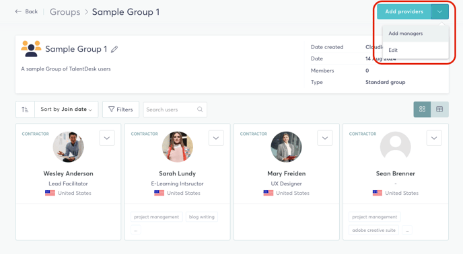Show more of Sarah Lundy's skill tags
463x254 pixels.
pos(136,230)
